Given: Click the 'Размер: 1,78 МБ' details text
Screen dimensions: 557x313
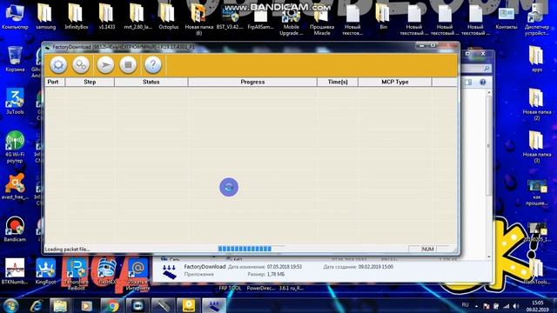Looking at the screenshot, I should (266, 275).
